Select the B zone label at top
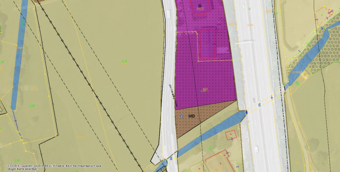The image size is (340, 172). (200, 6)
